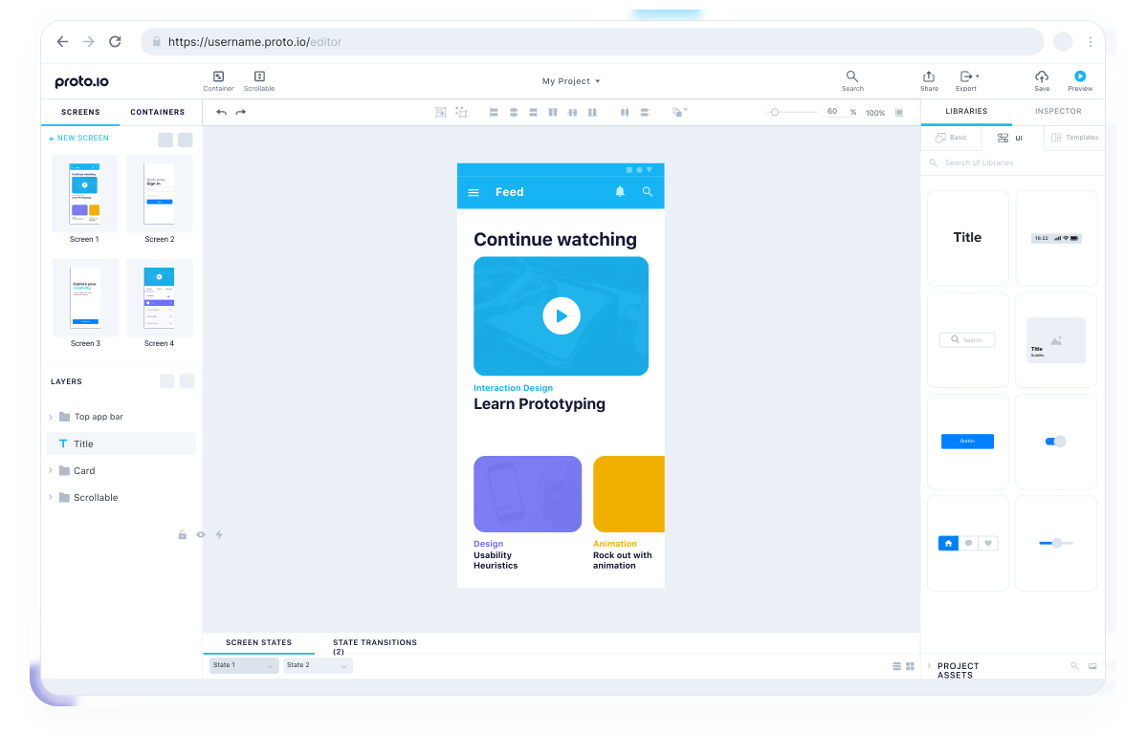
Task: Click the undo arrow icon
Action: [222, 112]
